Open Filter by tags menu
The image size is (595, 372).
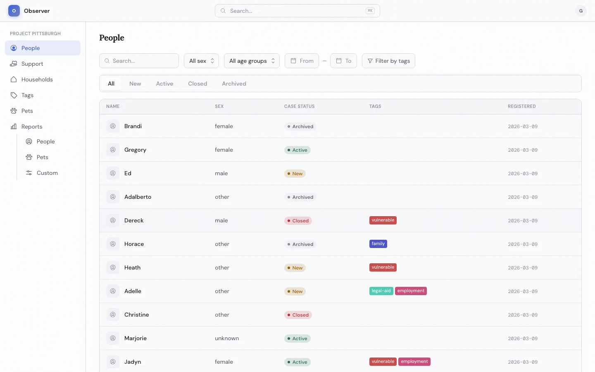pos(388,61)
